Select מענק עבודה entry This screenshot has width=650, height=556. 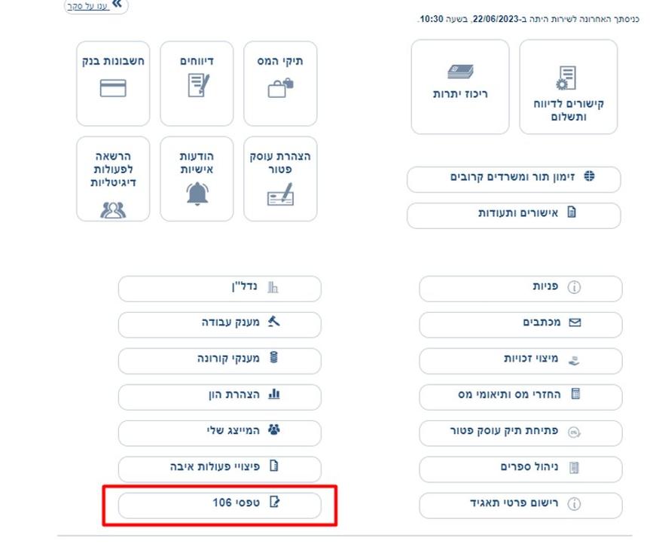(x=220, y=325)
